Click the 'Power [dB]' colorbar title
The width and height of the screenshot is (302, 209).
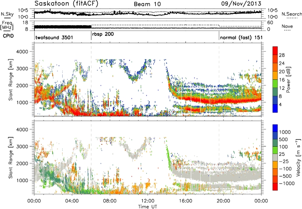click(x=288, y=80)
